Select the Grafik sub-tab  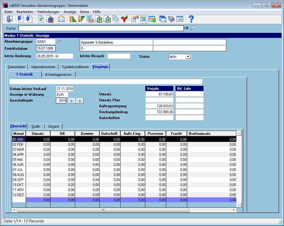pos(36,126)
